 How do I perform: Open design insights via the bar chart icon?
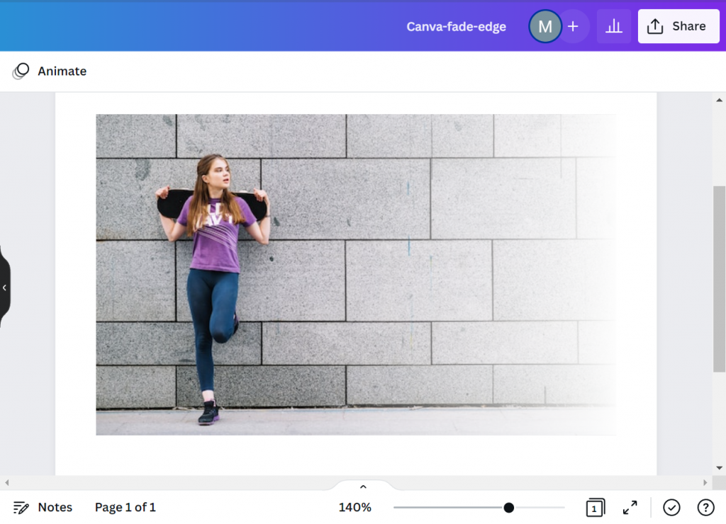coord(613,26)
